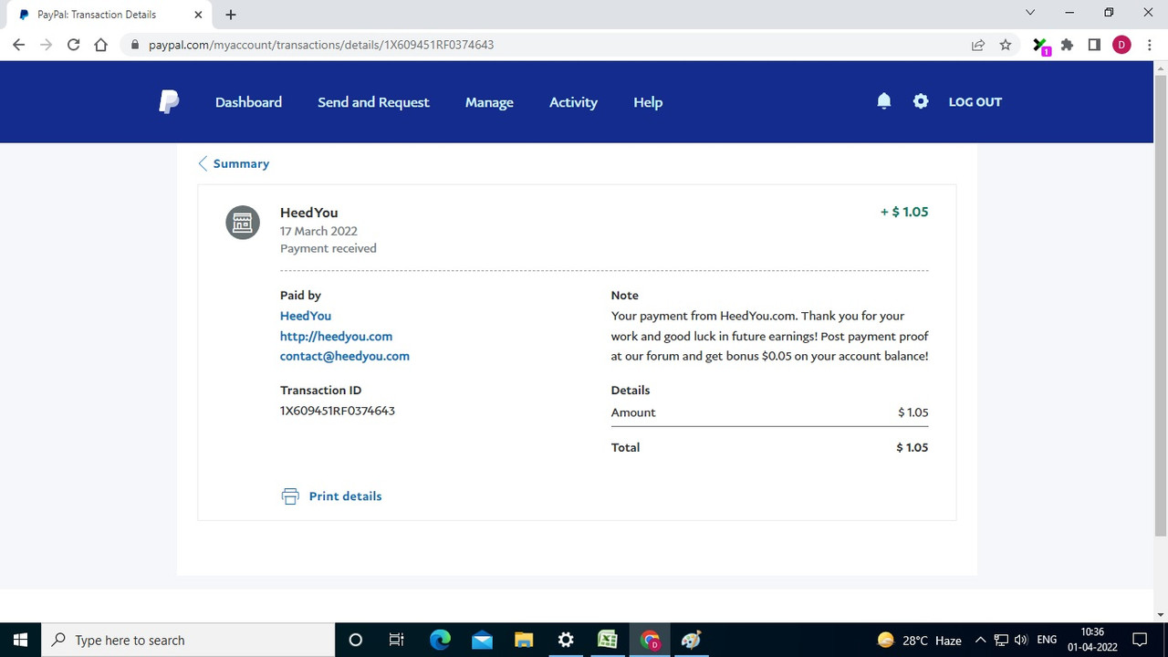Click the ENG language indicator

click(1047, 640)
